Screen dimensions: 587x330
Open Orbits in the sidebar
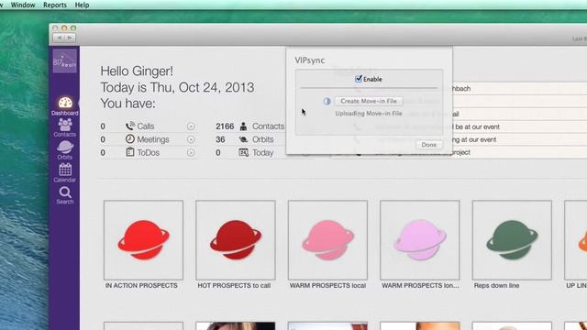click(x=65, y=150)
